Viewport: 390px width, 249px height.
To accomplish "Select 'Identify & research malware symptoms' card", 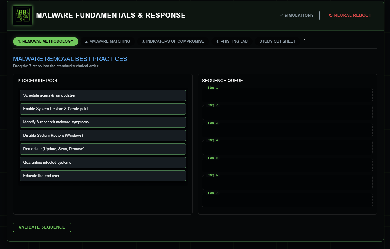I will coord(103,122).
